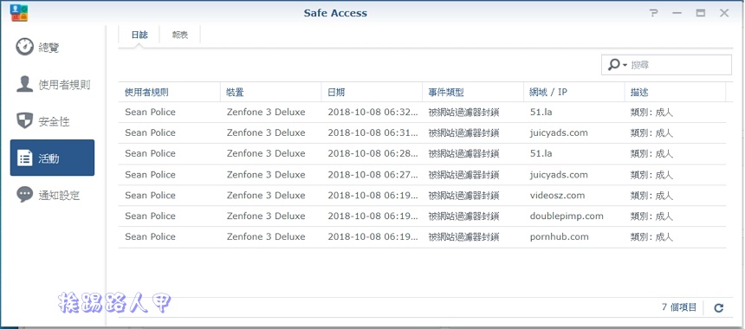The height and width of the screenshot is (329, 745).
Task: Open the 總覽 overview gauge icon
Action: pyautogui.click(x=25, y=47)
